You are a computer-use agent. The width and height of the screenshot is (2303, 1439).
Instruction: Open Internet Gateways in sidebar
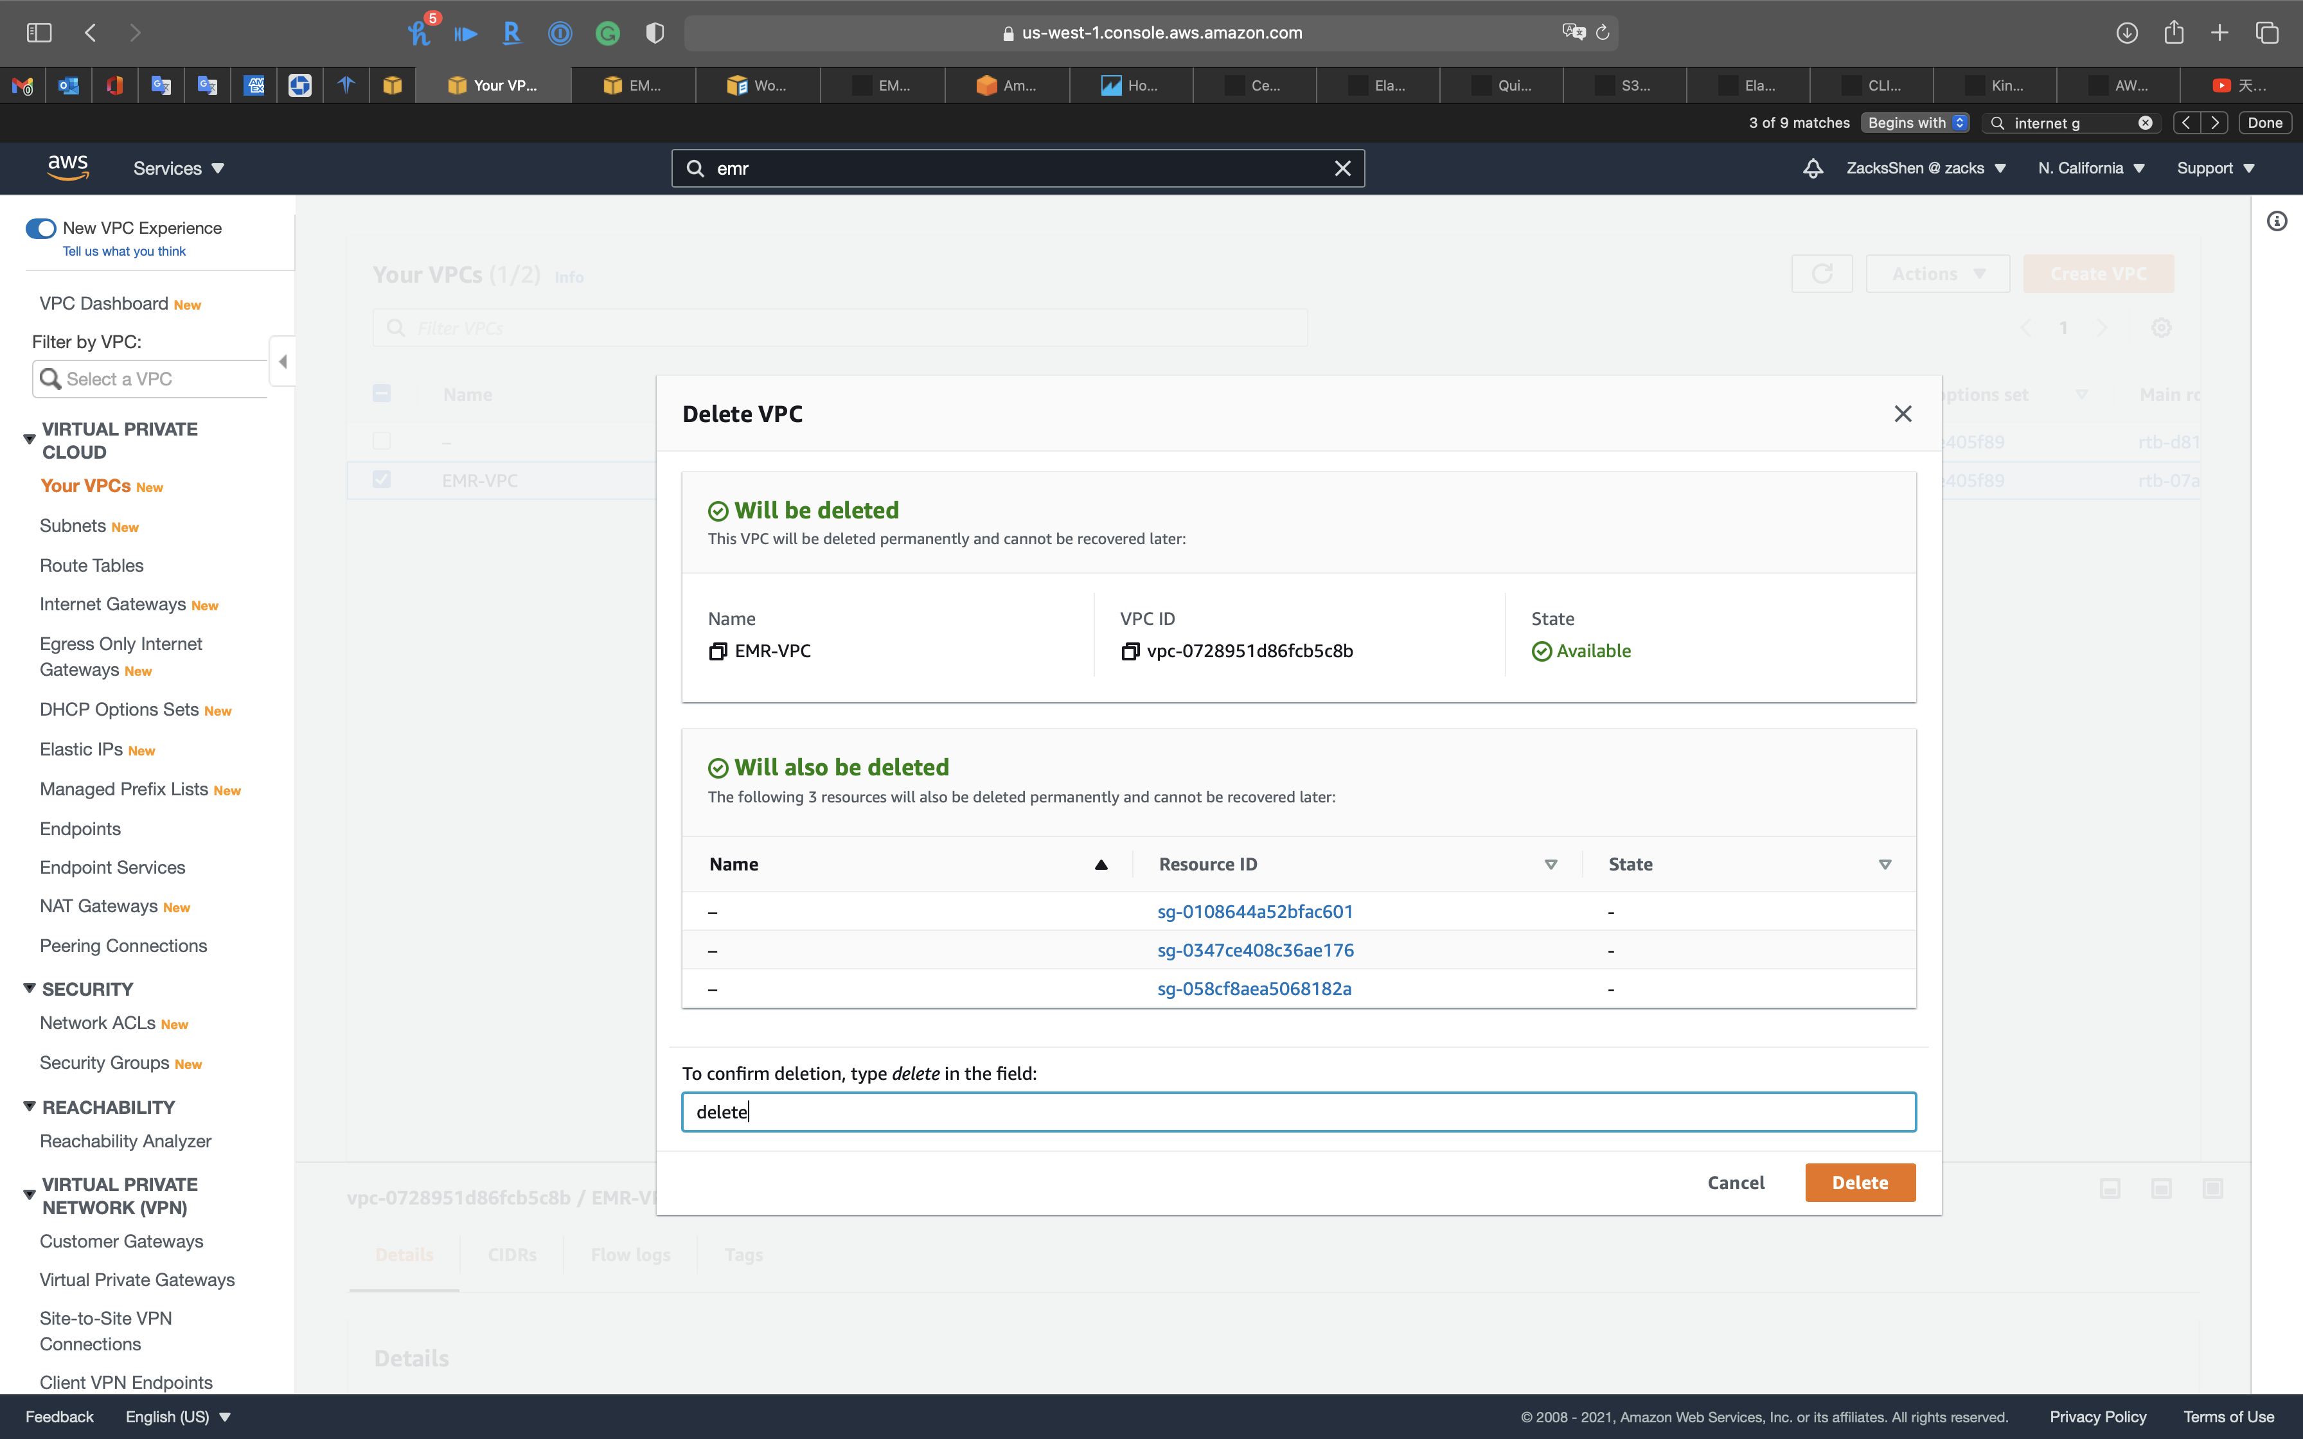pos(112,605)
